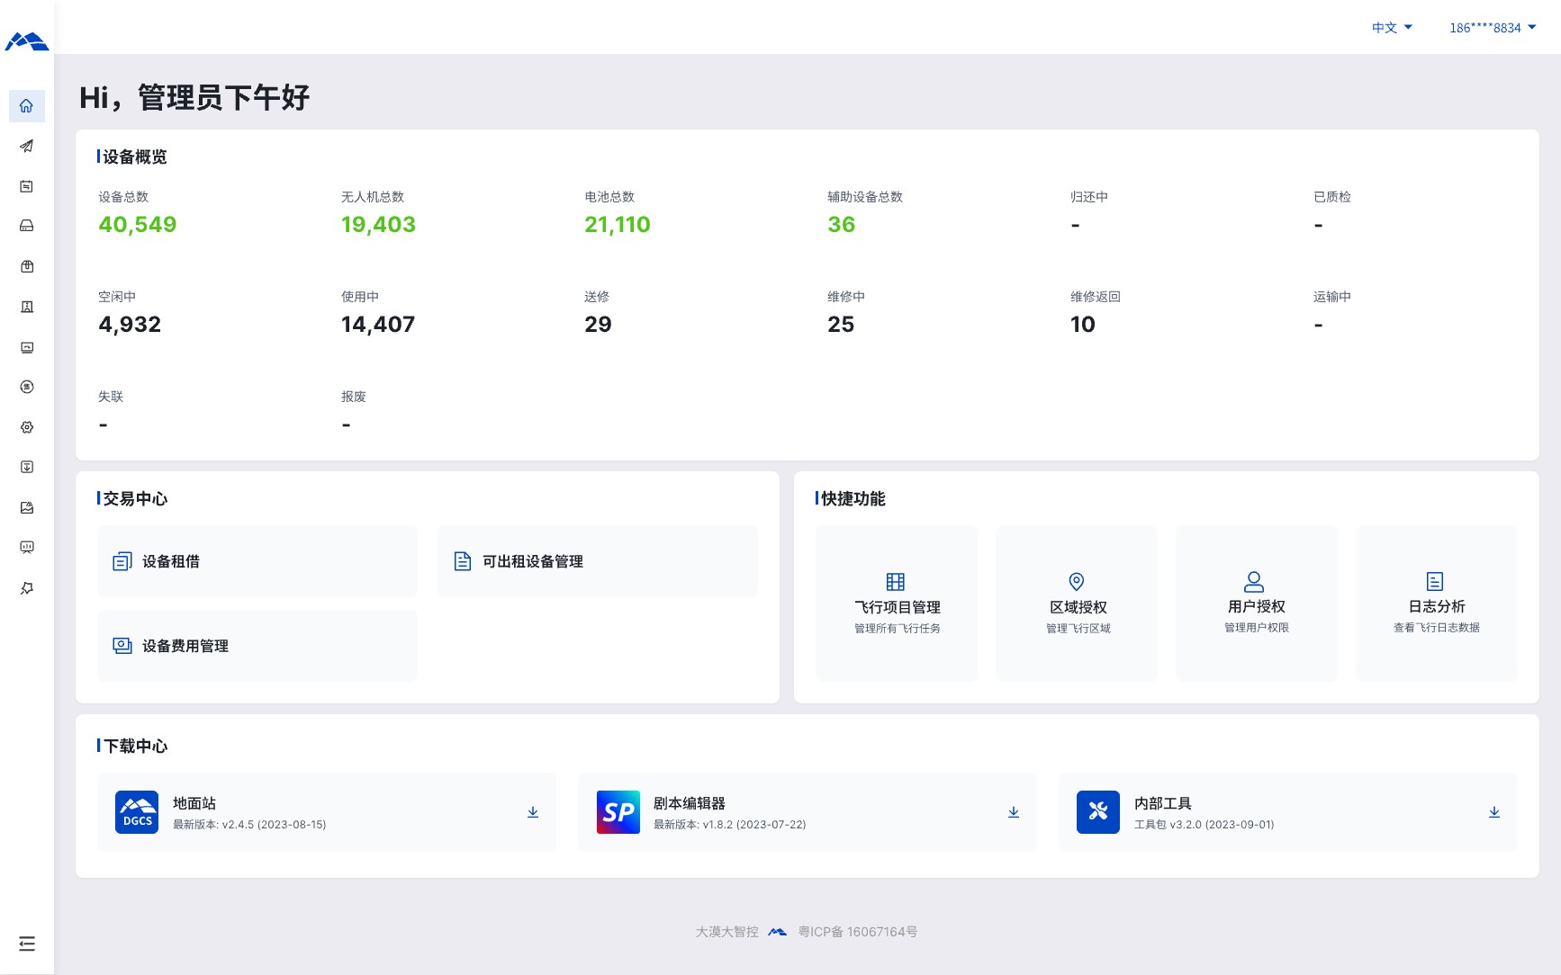Download the 剧本编辑器 script editor
The height and width of the screenshot is (975, 1561).
pos(1014,812)
